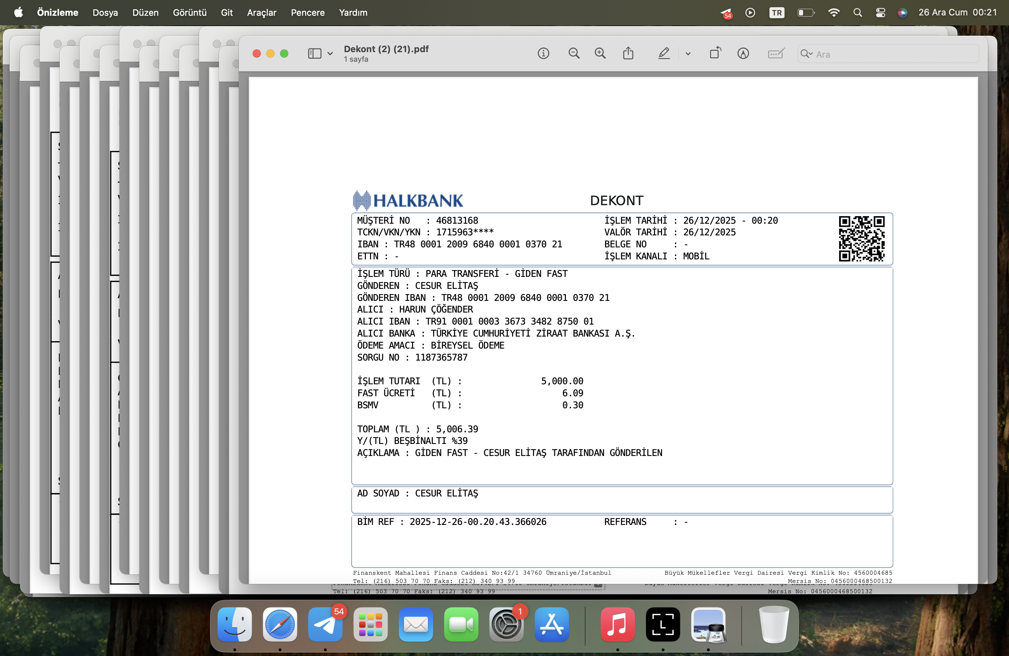The image size is (1009, 656).
Task: Click the playback status icon in menu bar
Action: [x=750, y=13]
